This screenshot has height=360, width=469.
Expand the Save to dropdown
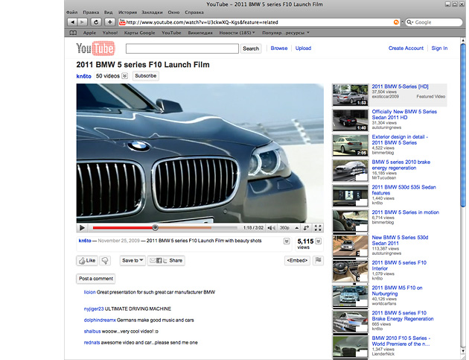tap(132, 260)
